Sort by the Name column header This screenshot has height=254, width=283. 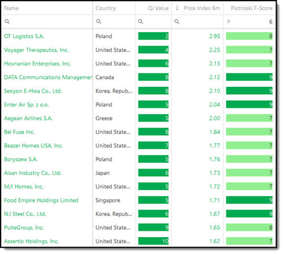click(11, 8)
